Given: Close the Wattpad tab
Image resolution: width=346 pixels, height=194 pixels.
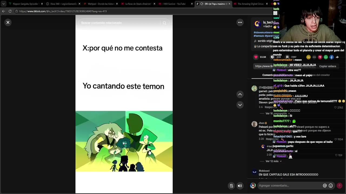Looking at the screenshot, I should [117, 4].
